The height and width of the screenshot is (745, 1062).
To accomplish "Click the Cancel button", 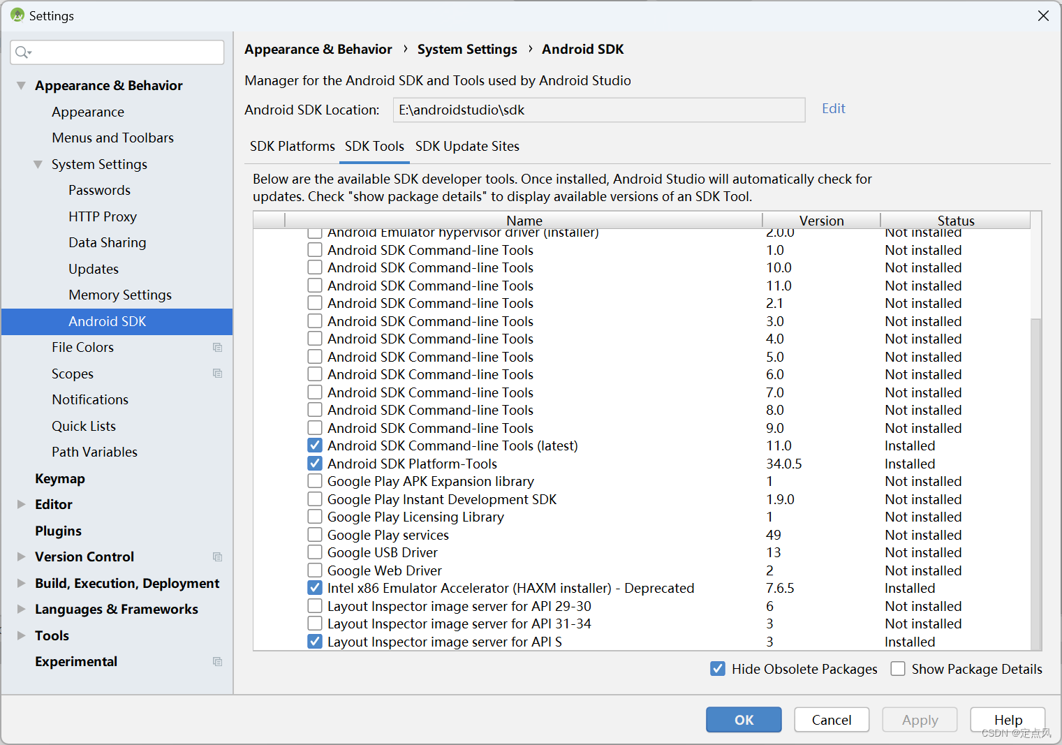I will coord(832,720).
